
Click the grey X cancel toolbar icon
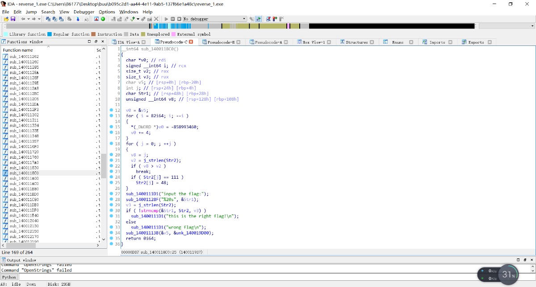tap(156, 19)
